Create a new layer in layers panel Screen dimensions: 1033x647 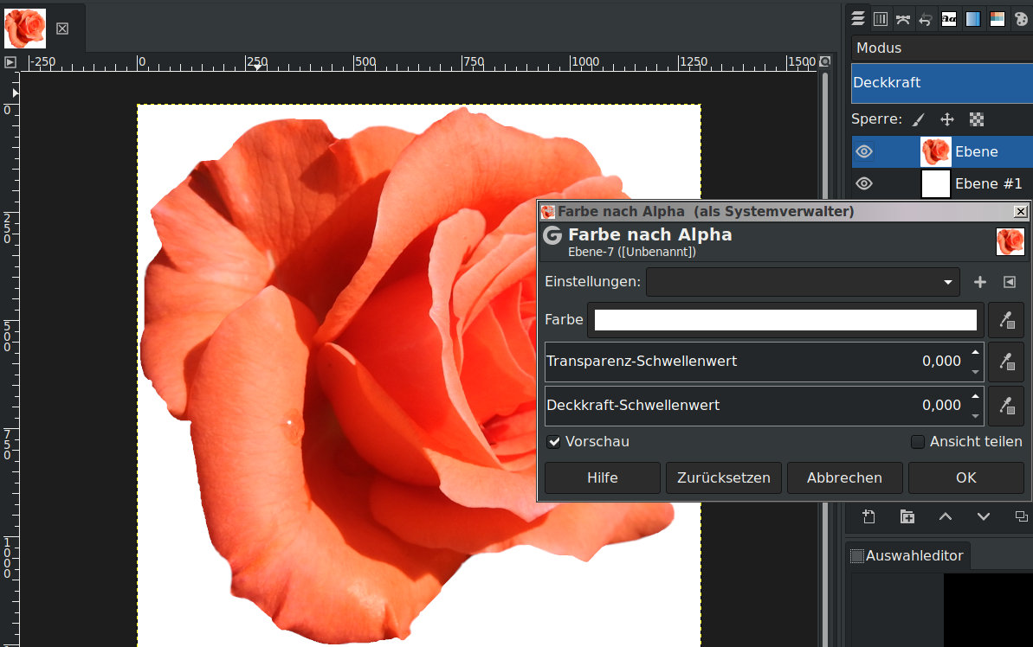(869, 516)
